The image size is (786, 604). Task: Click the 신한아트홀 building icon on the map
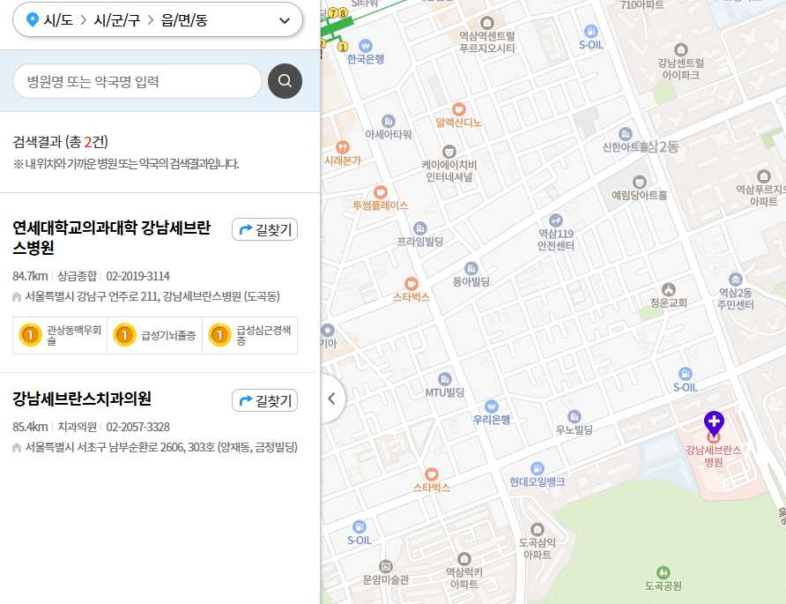coord(625,134)
